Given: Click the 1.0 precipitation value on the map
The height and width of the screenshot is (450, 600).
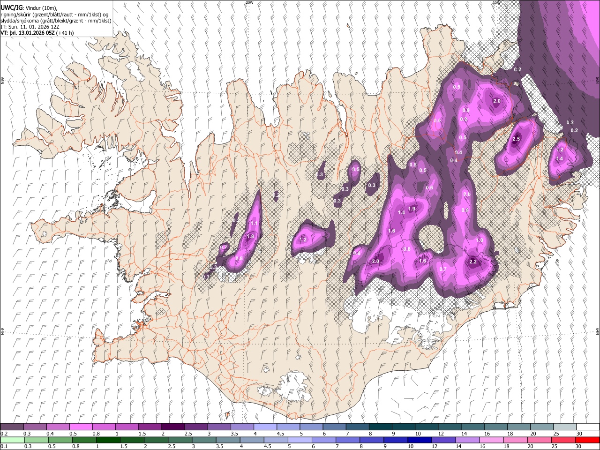Looking at the screenshot, I should tap(480, 240).
